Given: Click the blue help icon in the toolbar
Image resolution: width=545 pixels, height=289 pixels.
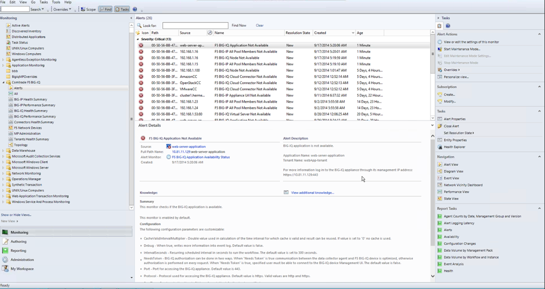Looking at the screenshot, I should [135, 10].
